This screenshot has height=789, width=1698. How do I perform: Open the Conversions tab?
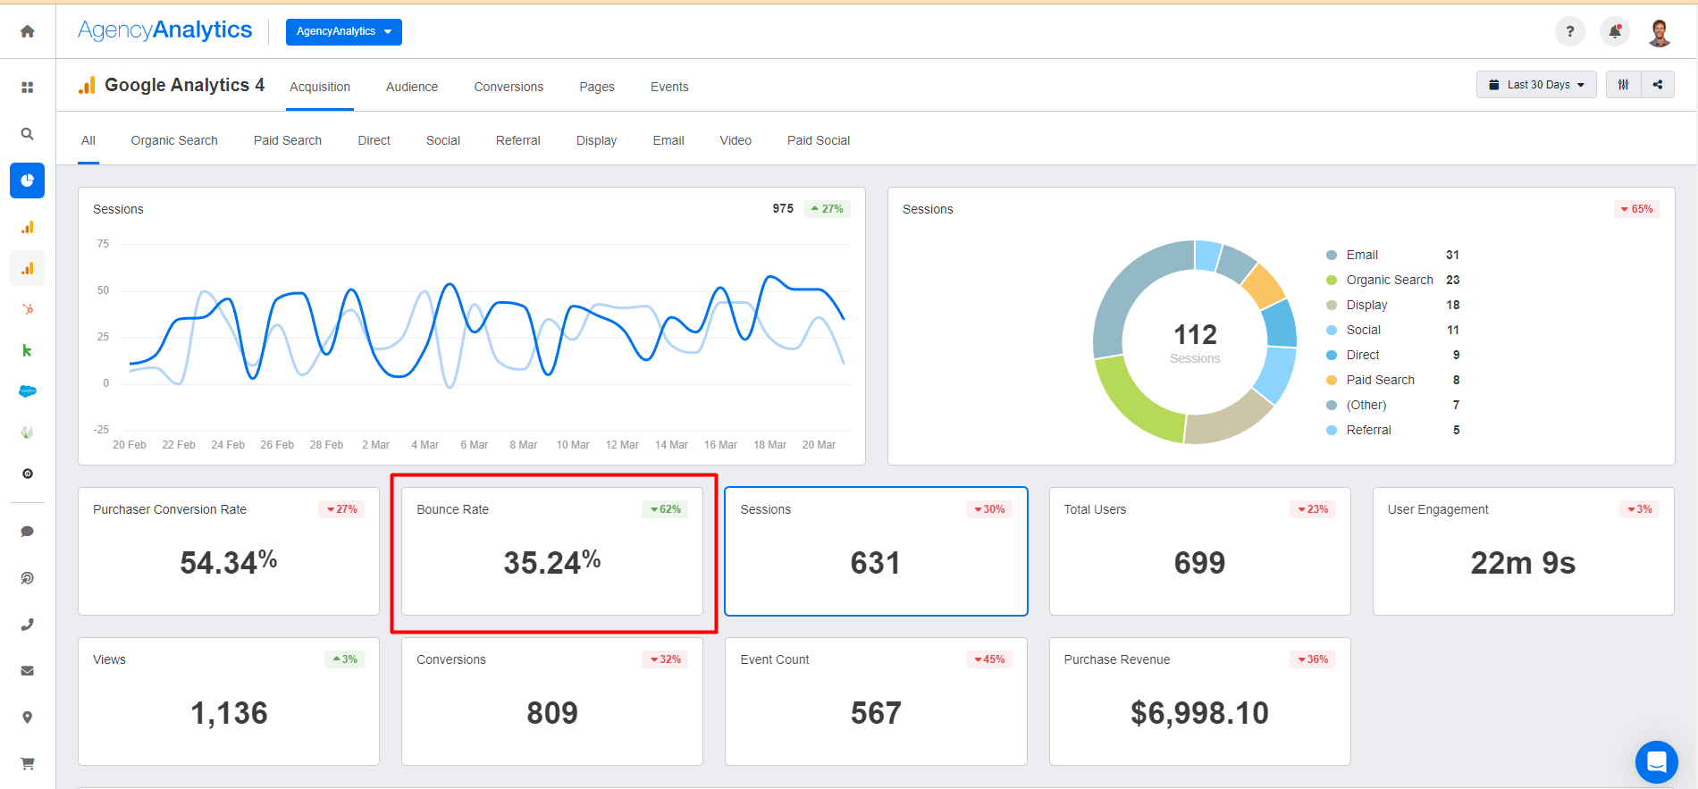click(508, 87)
